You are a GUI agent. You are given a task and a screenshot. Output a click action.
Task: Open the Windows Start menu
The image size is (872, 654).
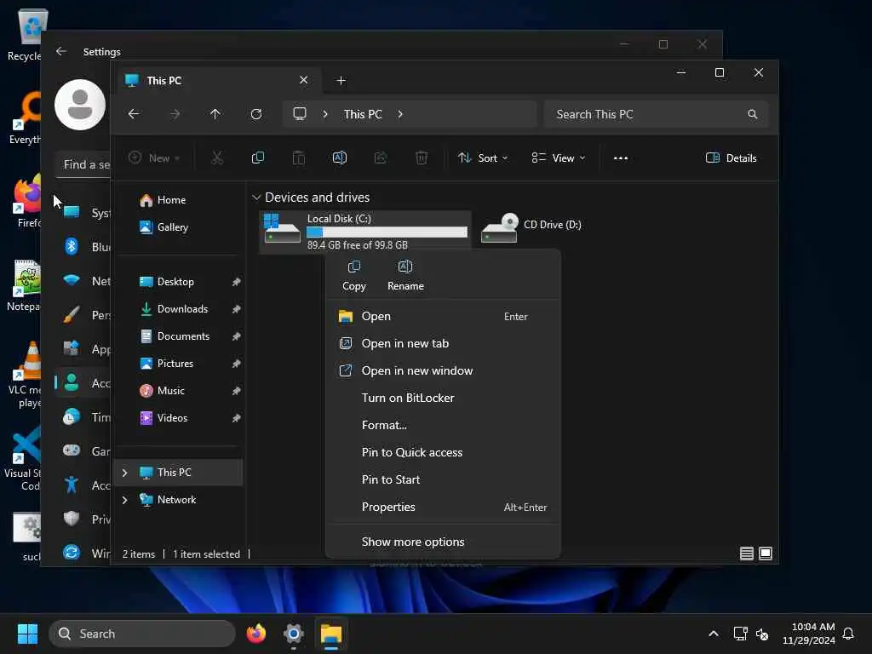tap(27, 634)
